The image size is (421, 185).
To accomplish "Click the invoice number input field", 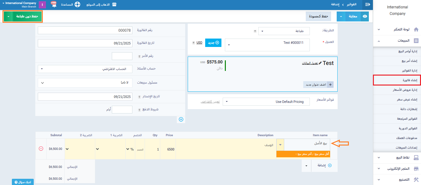I will click(x=85, y=30).
